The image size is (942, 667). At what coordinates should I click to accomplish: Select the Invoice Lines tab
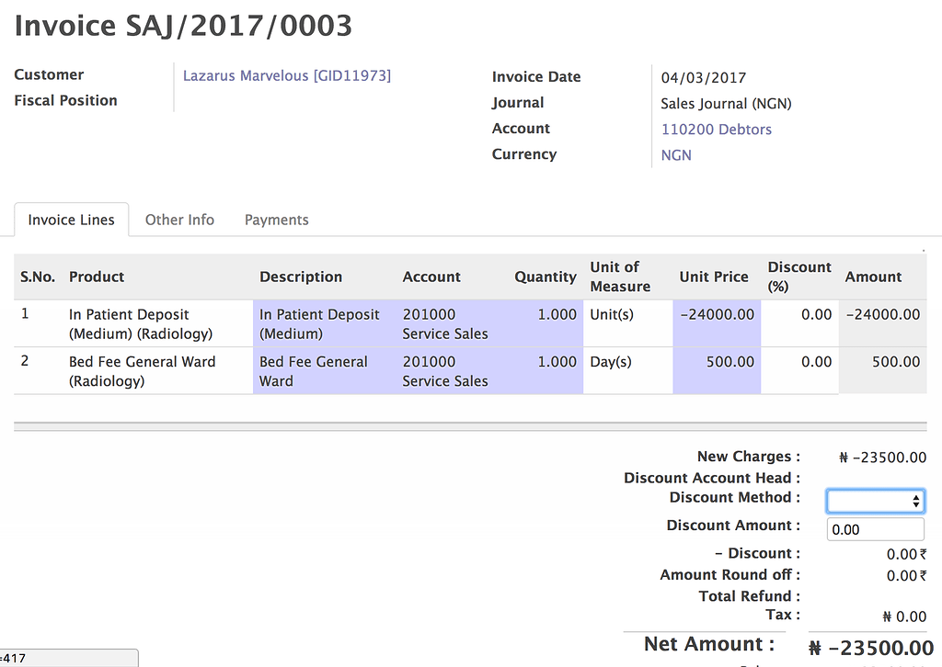(x=71, y=220)
